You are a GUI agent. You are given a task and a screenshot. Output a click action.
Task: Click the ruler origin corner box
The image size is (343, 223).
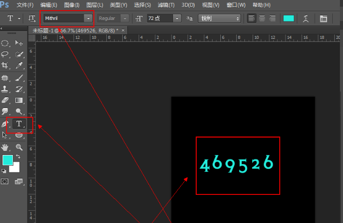pos(32,38)
